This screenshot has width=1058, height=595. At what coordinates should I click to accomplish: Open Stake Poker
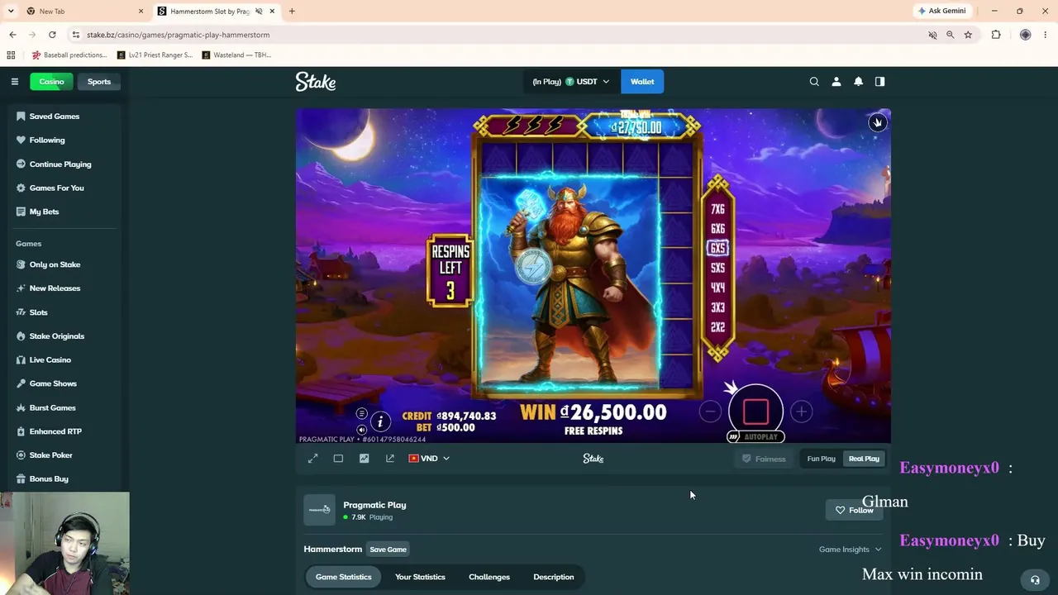pyautogui.click(x=51, y=455)
